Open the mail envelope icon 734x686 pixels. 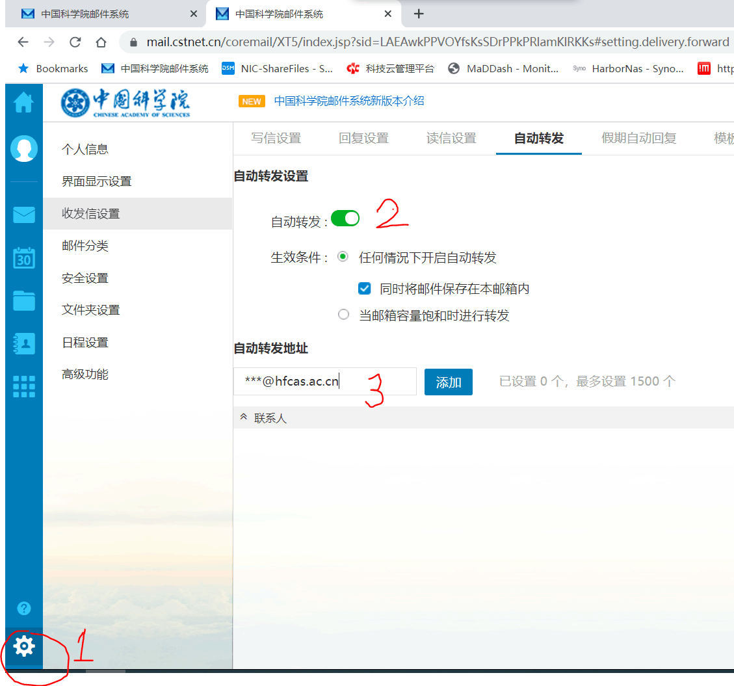point(24,215)
